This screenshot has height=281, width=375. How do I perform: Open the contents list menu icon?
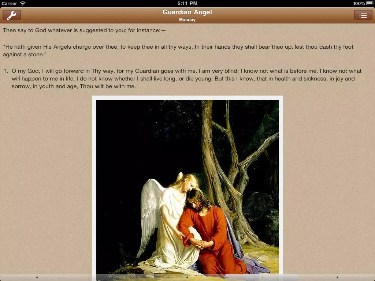coord(363,15)
